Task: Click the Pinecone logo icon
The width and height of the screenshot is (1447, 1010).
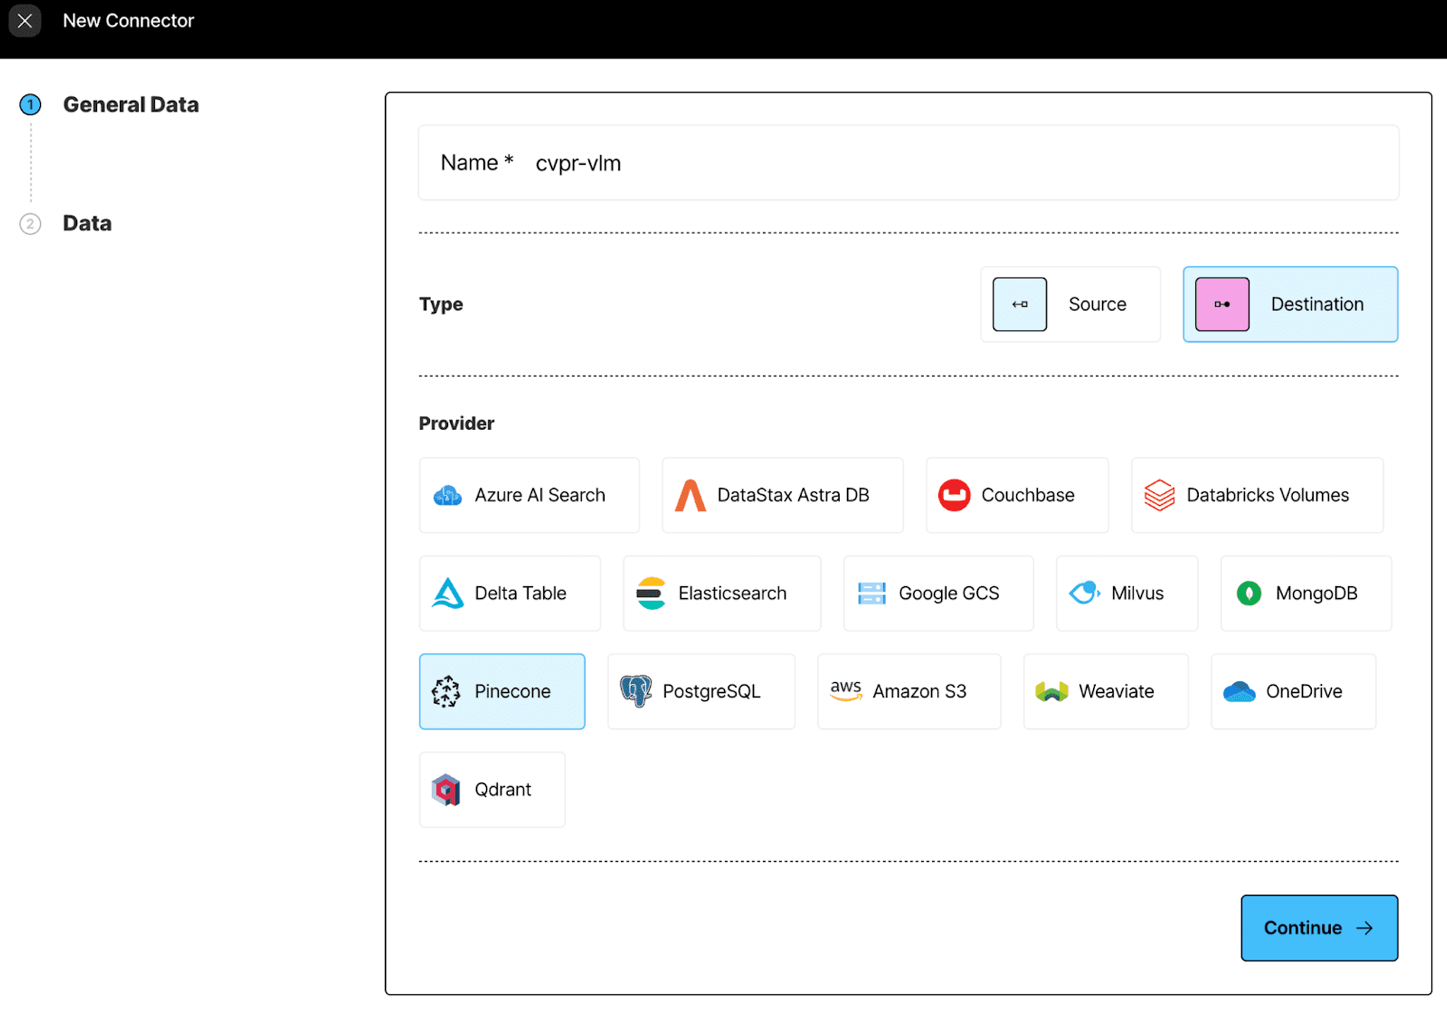Action: coord(447,691)
